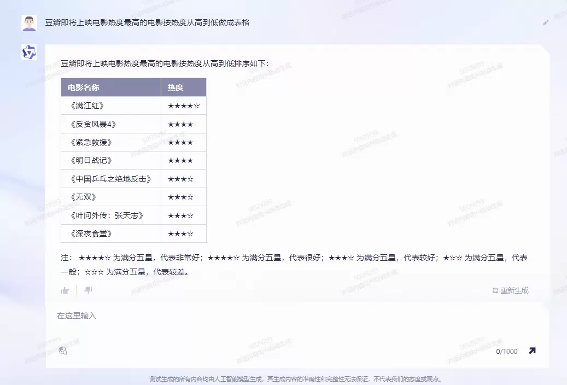The image size is (567, 385).
Task: Click the 电影名称 column header
Action: point(111,87)
